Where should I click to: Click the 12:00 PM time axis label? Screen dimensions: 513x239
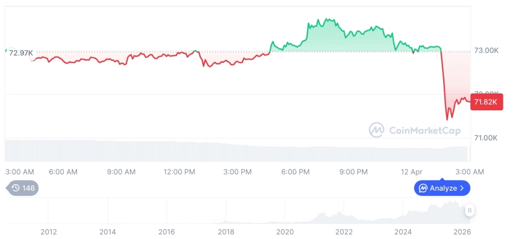(x=179, y=172)
